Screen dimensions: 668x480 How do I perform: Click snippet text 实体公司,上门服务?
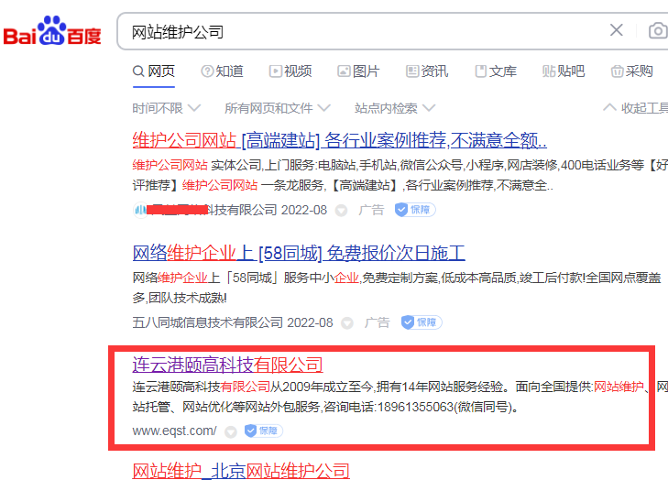point(262,165)
